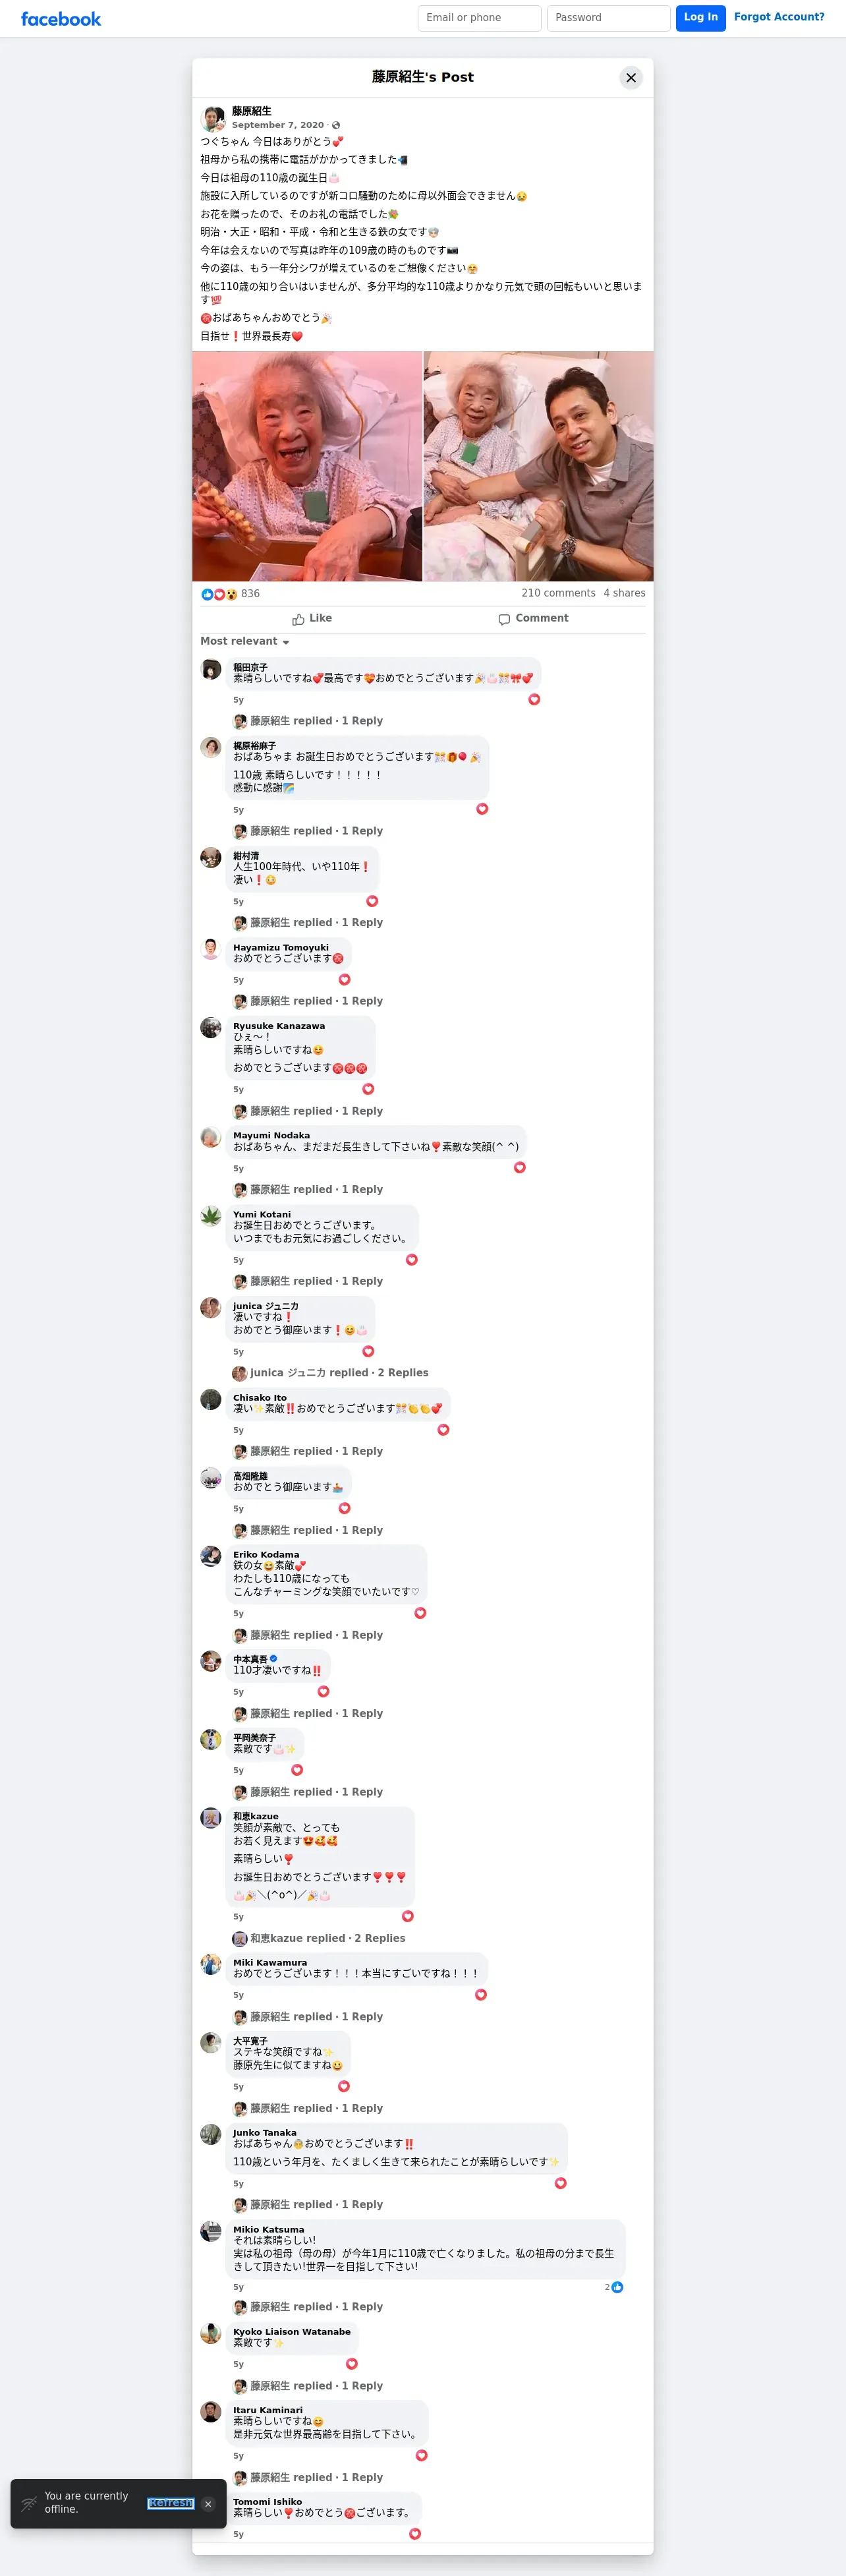The width and height of the screenshot is (846, 2576).
Task: Click the Comment speech bubble button
Action: click(x=534, y=619)
